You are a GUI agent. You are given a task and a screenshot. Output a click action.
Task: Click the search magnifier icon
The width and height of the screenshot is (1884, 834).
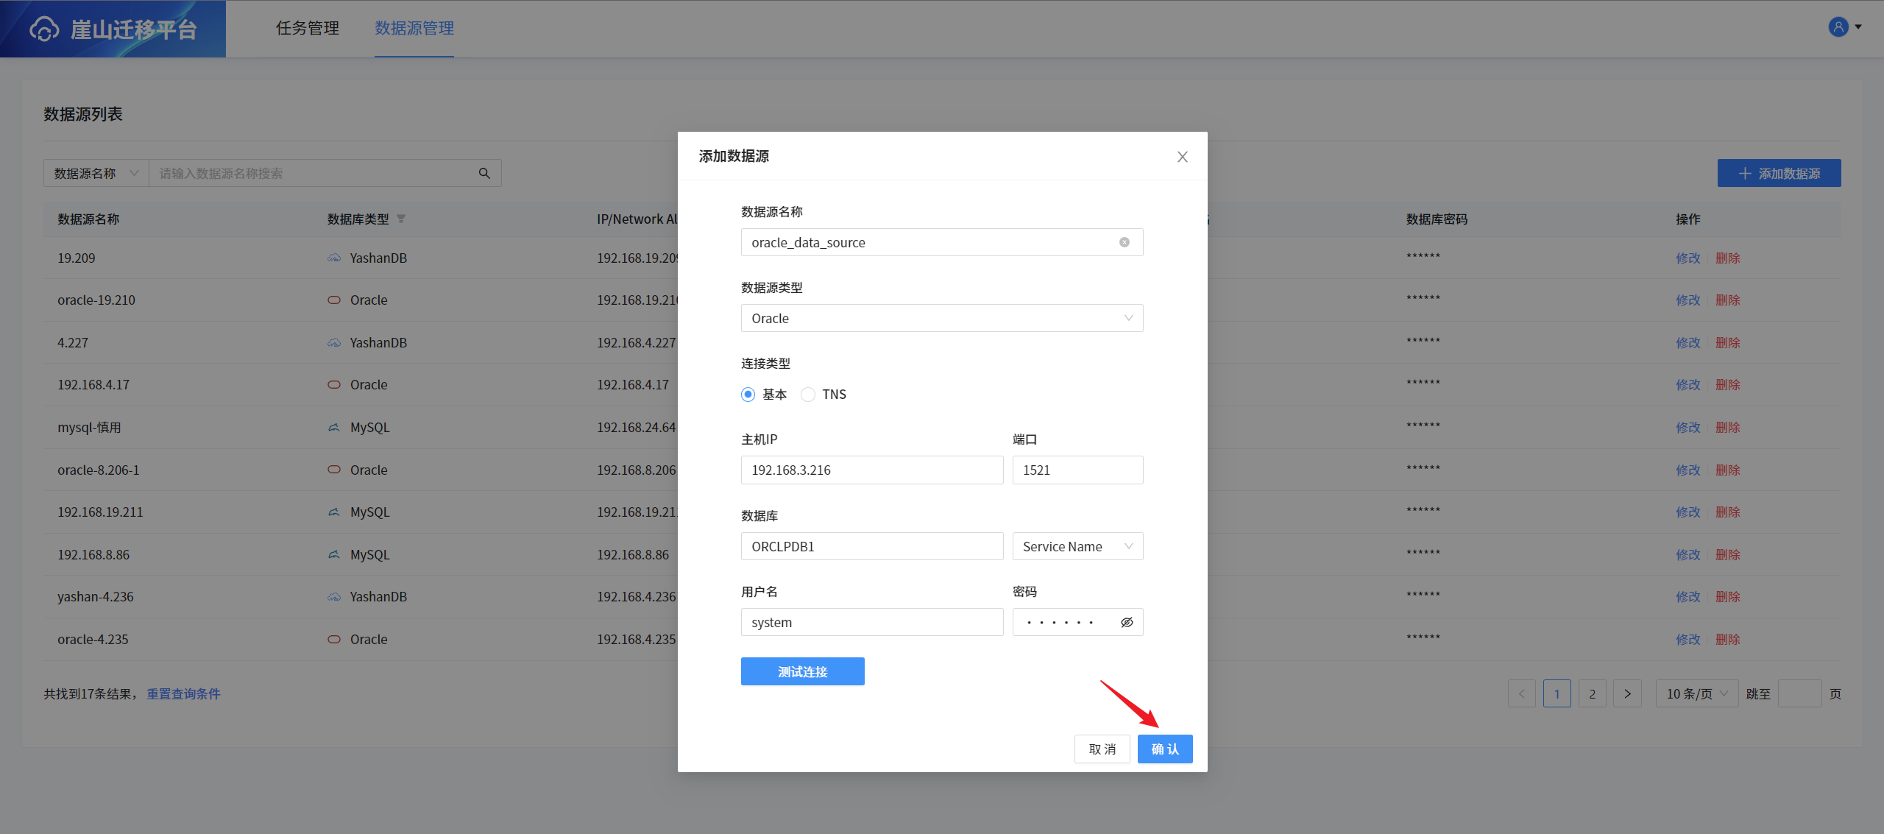(484, 173)
